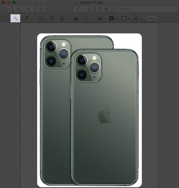Open the Fill Color picker
Image resolution: width=179 pixels, height=188 pixels.
124,18
